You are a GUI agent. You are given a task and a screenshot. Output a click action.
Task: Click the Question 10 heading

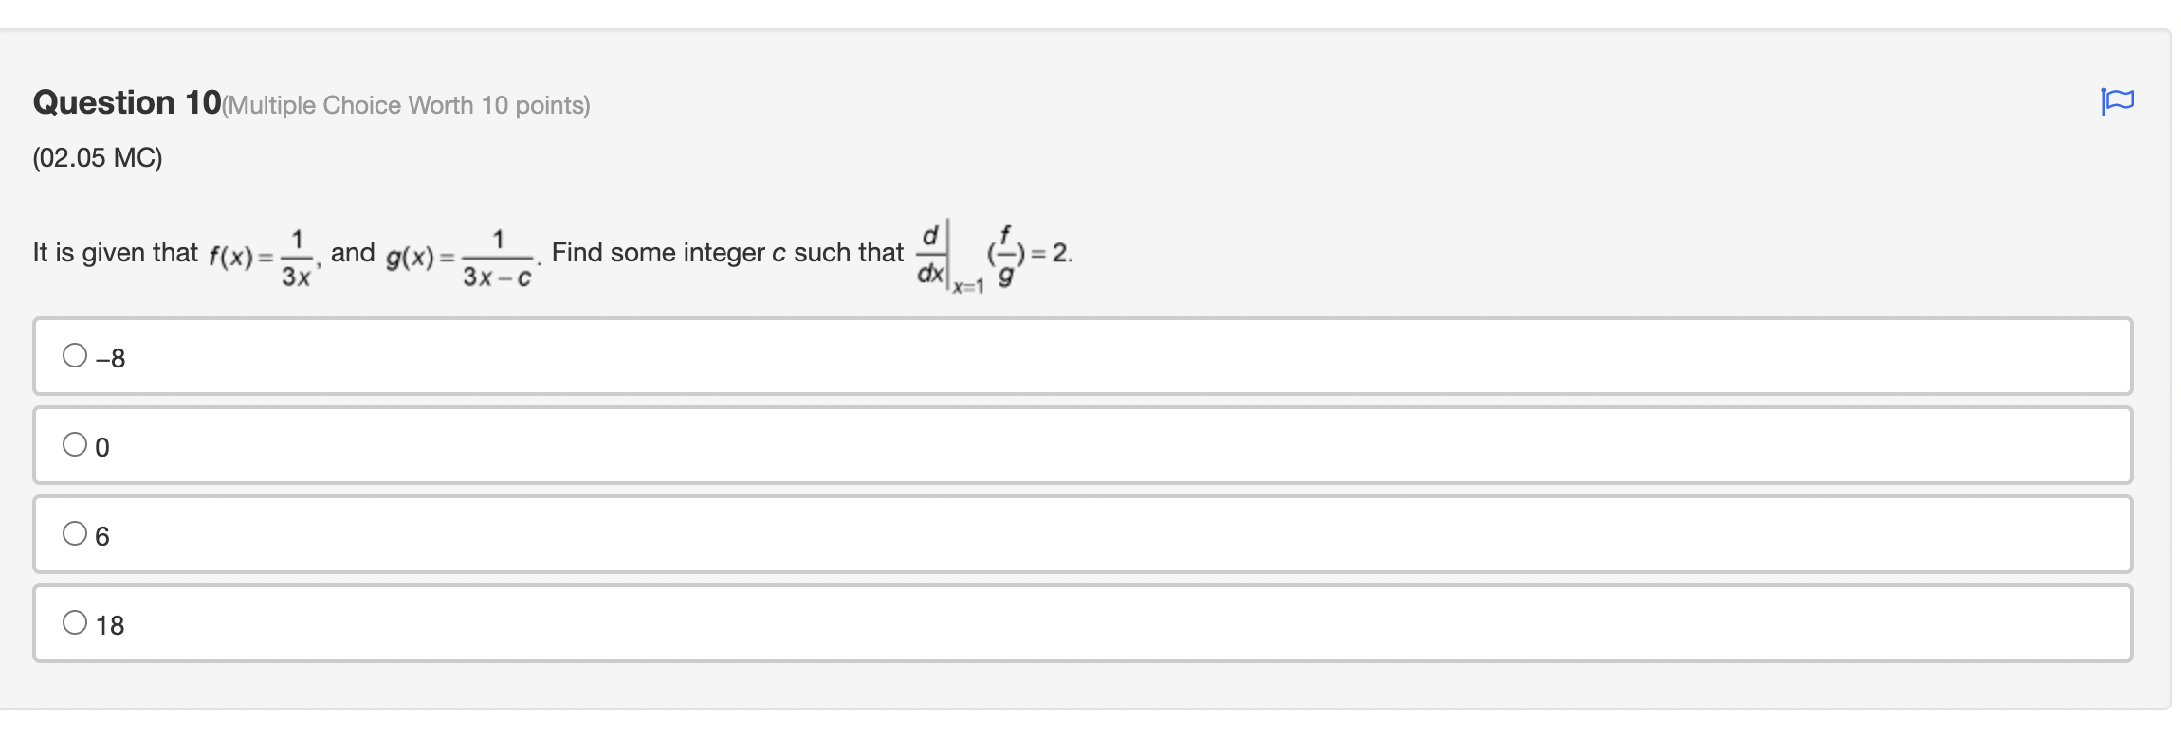[x=123, y=103]
